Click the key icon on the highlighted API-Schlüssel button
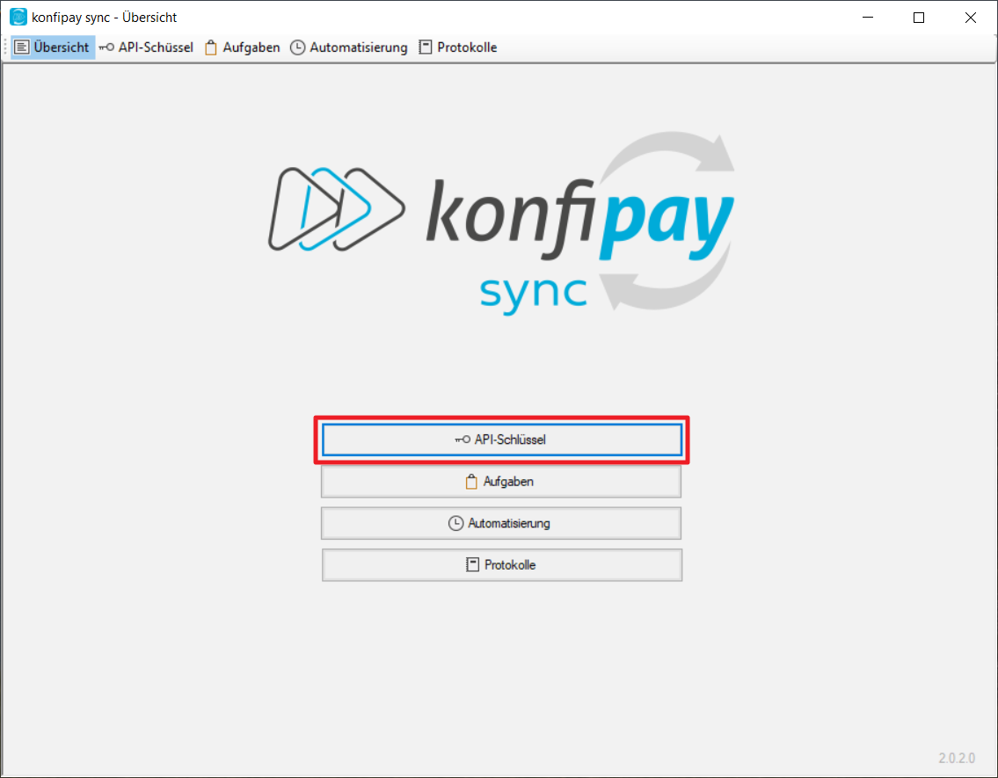The height and width of the screenshot is (778, 998). point(463,440)
